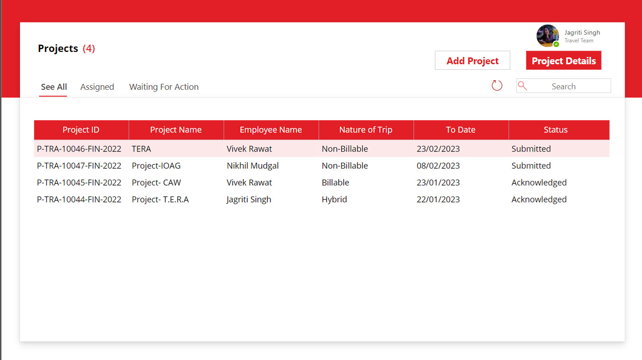
Task: Click Submitted status in TERA row
Action: (x=531, y=149)
